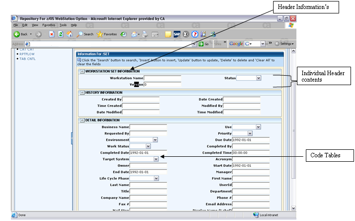355x221 pixels.
Task: Click the Search magnifier toolbar icon
Action: [x=80, y=34]
